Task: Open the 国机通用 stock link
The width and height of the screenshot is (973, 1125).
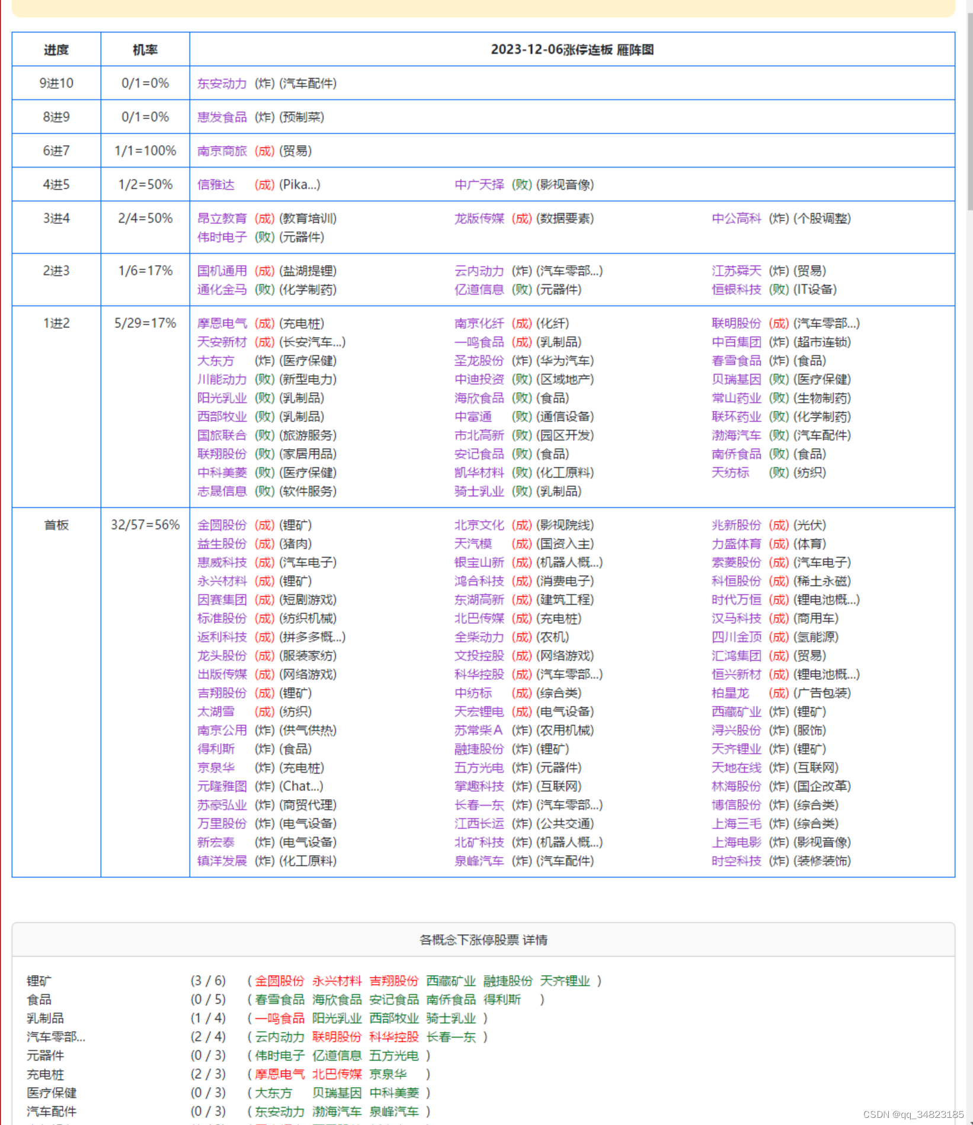Action: (x=222, y=271)
